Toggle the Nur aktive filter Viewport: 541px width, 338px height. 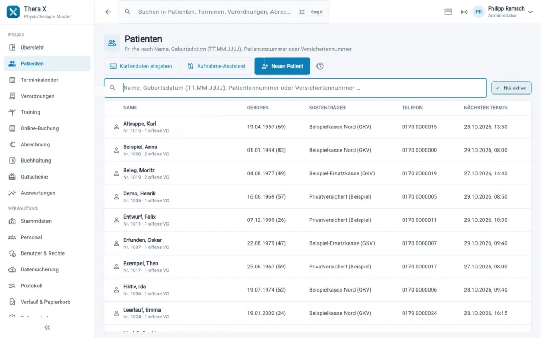(x=511, y=88)
